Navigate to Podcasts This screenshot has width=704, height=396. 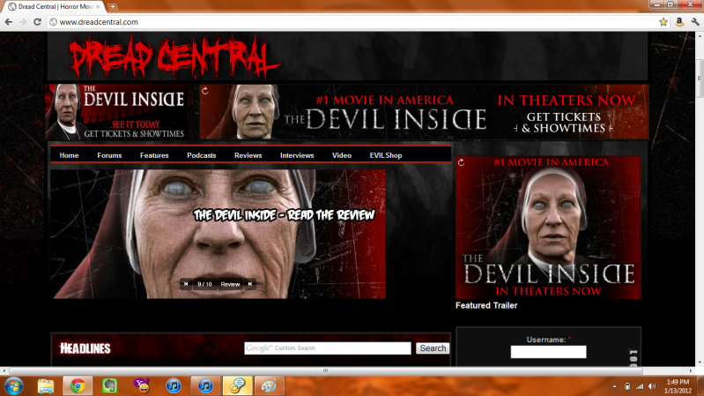coord(202,155)
